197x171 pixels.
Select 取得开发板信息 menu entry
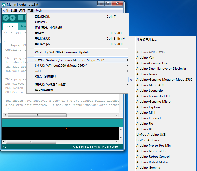[x=77, y=76]
